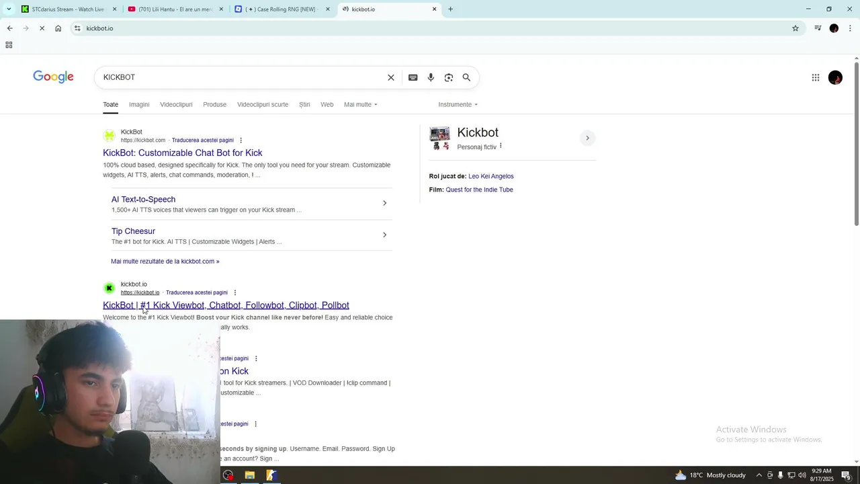Viewport: 860px width, 484px height.
Task: Open the weather widget showing 18°C
Action: [710, 475]
